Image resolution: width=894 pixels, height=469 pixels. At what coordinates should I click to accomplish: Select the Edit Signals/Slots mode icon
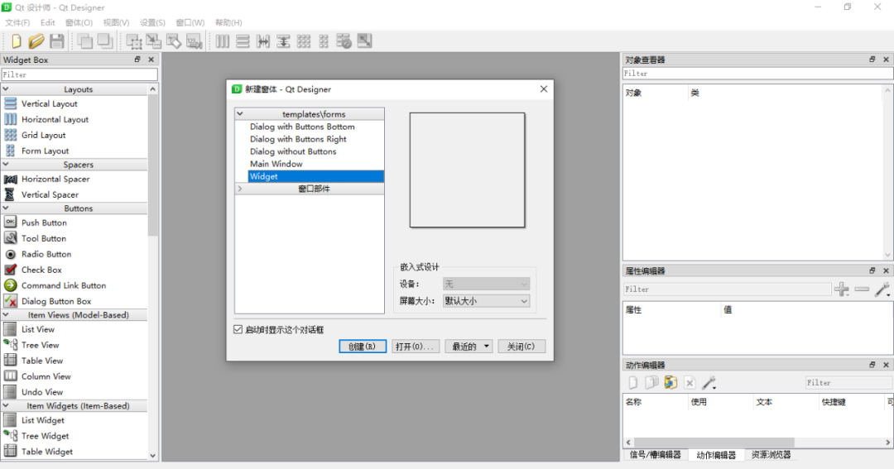pyautogui.click(x=154, y=41)
